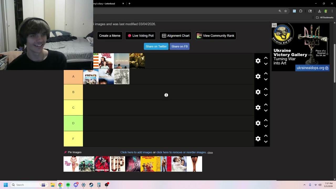336x189 pixels.
Task: Open the Windows Start menu
Action: 6,185
